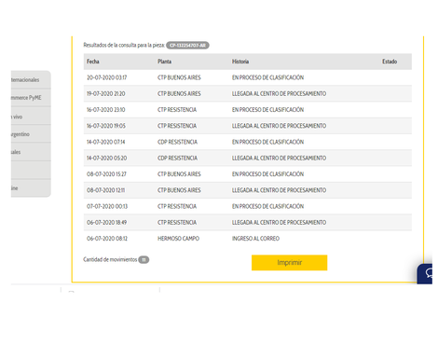Select the date 07-07-2020 00:13
438x345 pixels.
pos(107,206)
